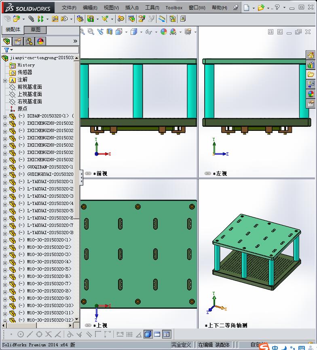Click the Clearance Verification ruler icon
317x350 pixels.
162,19
